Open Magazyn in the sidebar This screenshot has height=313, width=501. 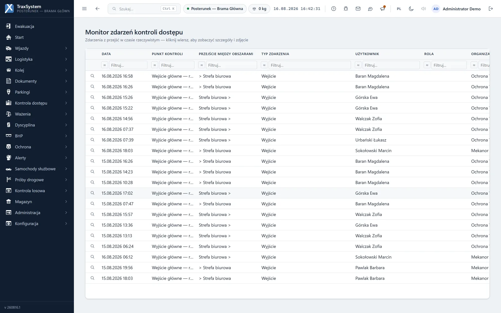[x=37, y=202]
